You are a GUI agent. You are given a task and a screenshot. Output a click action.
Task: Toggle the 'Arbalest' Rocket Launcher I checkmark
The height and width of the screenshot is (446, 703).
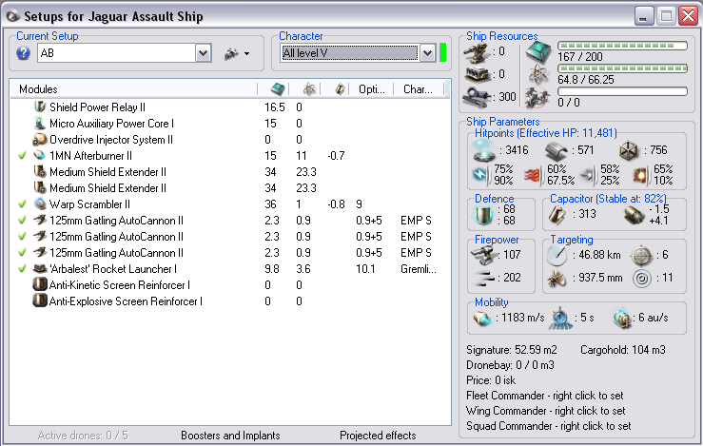click(x=22, y=269)
